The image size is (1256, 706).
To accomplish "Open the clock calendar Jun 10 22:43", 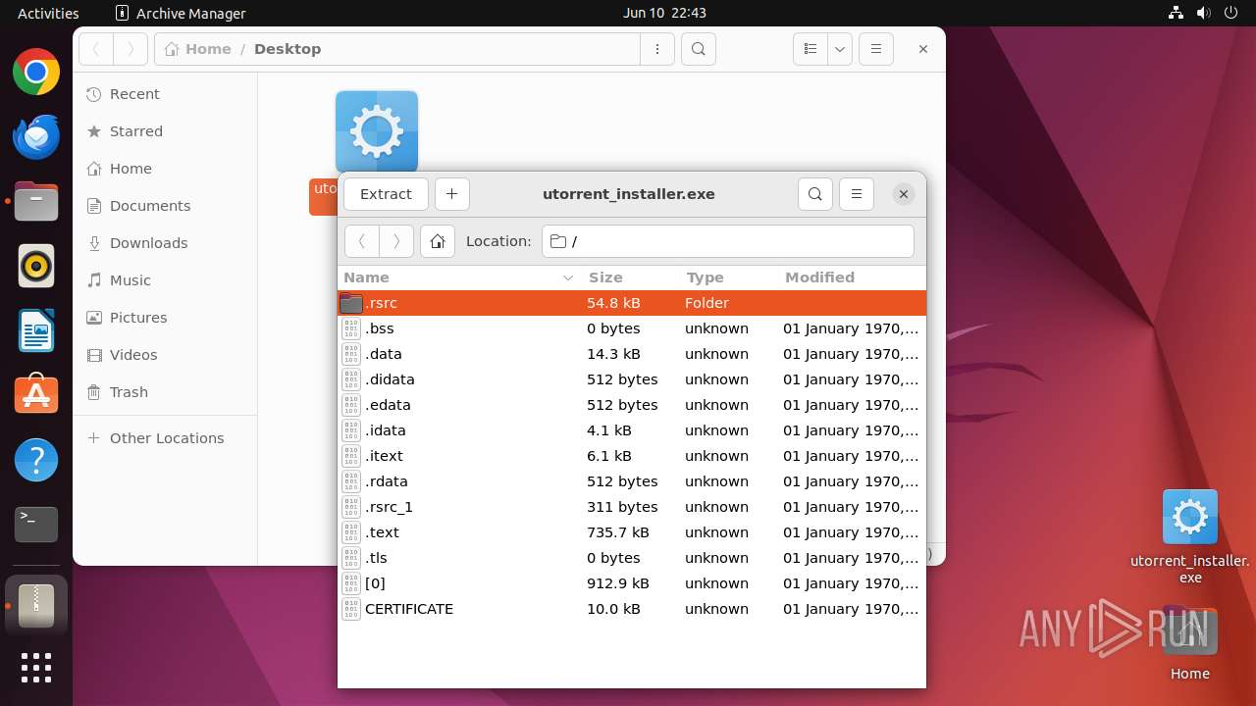I will click(664, 13).
